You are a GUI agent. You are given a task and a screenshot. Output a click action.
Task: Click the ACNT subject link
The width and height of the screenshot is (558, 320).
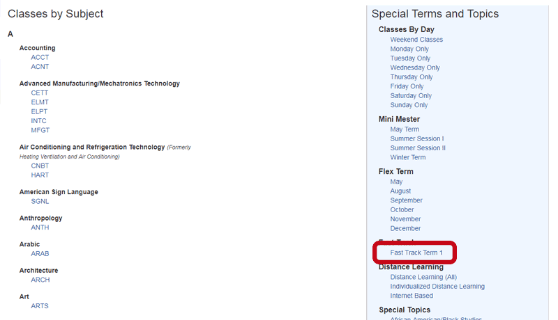(x=40, y=67)
